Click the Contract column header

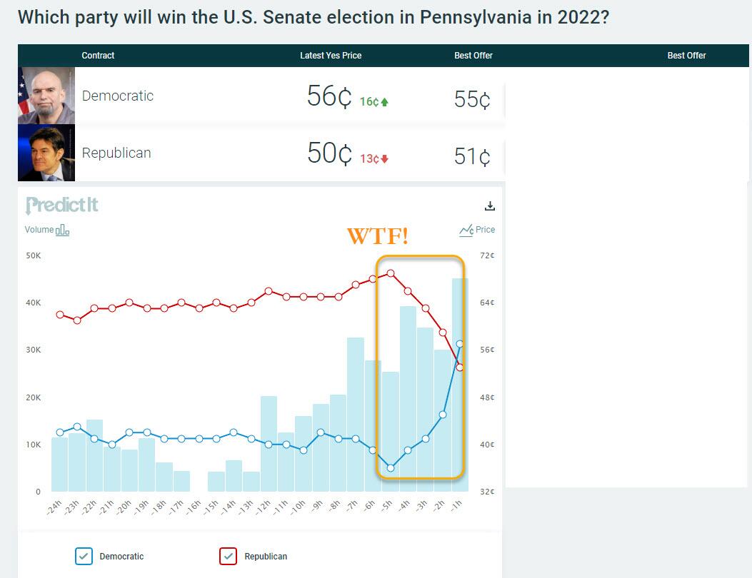click(x=98, y=56)
